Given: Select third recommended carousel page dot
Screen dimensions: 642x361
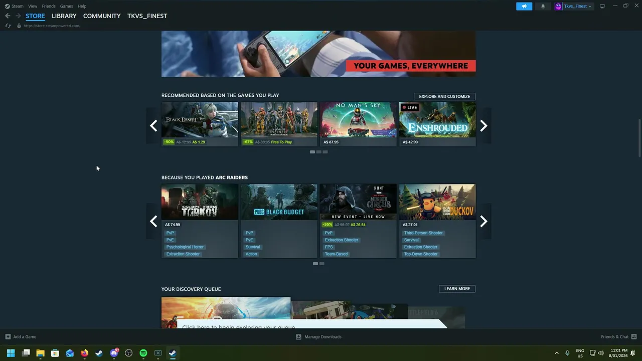Looking at the screenshot, I should point(325,152).
